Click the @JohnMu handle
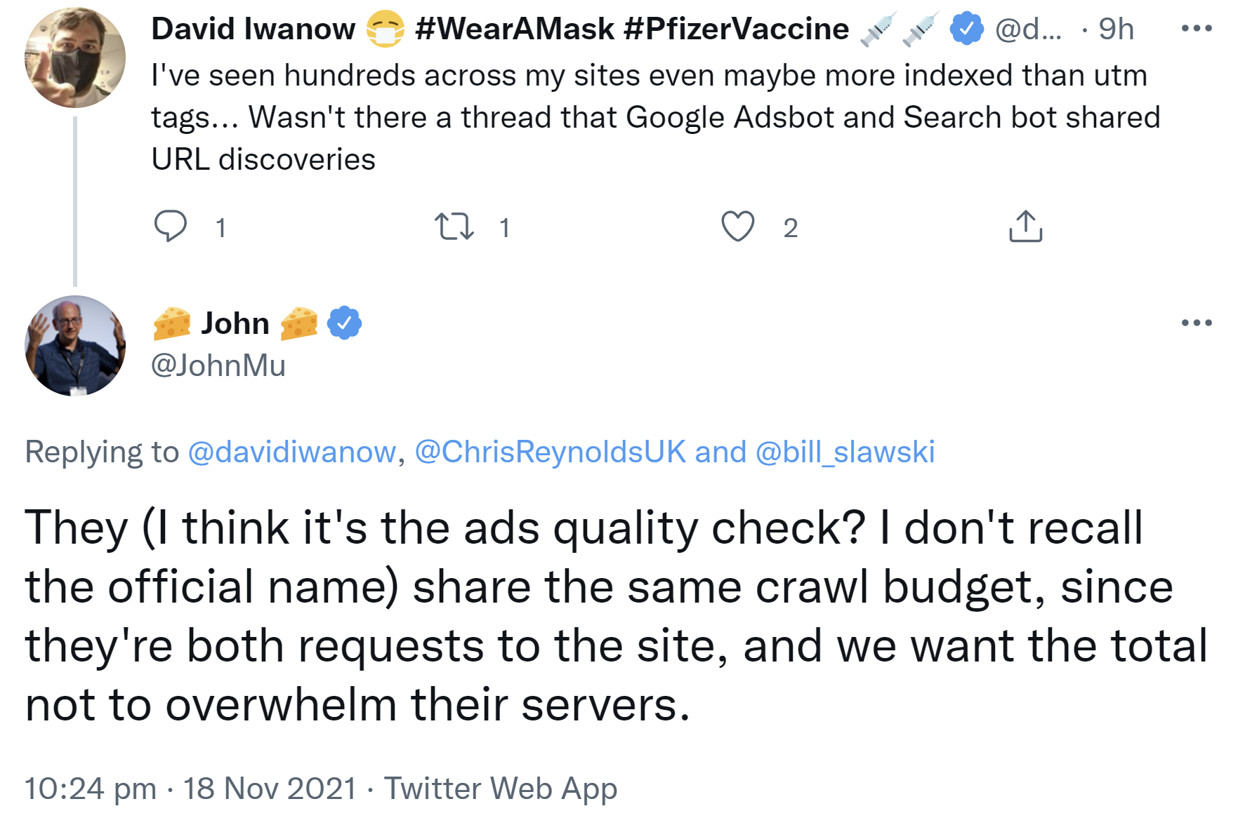 [x=218, y=364]
